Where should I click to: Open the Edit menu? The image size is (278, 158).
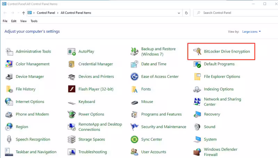(x=14, y=21)
